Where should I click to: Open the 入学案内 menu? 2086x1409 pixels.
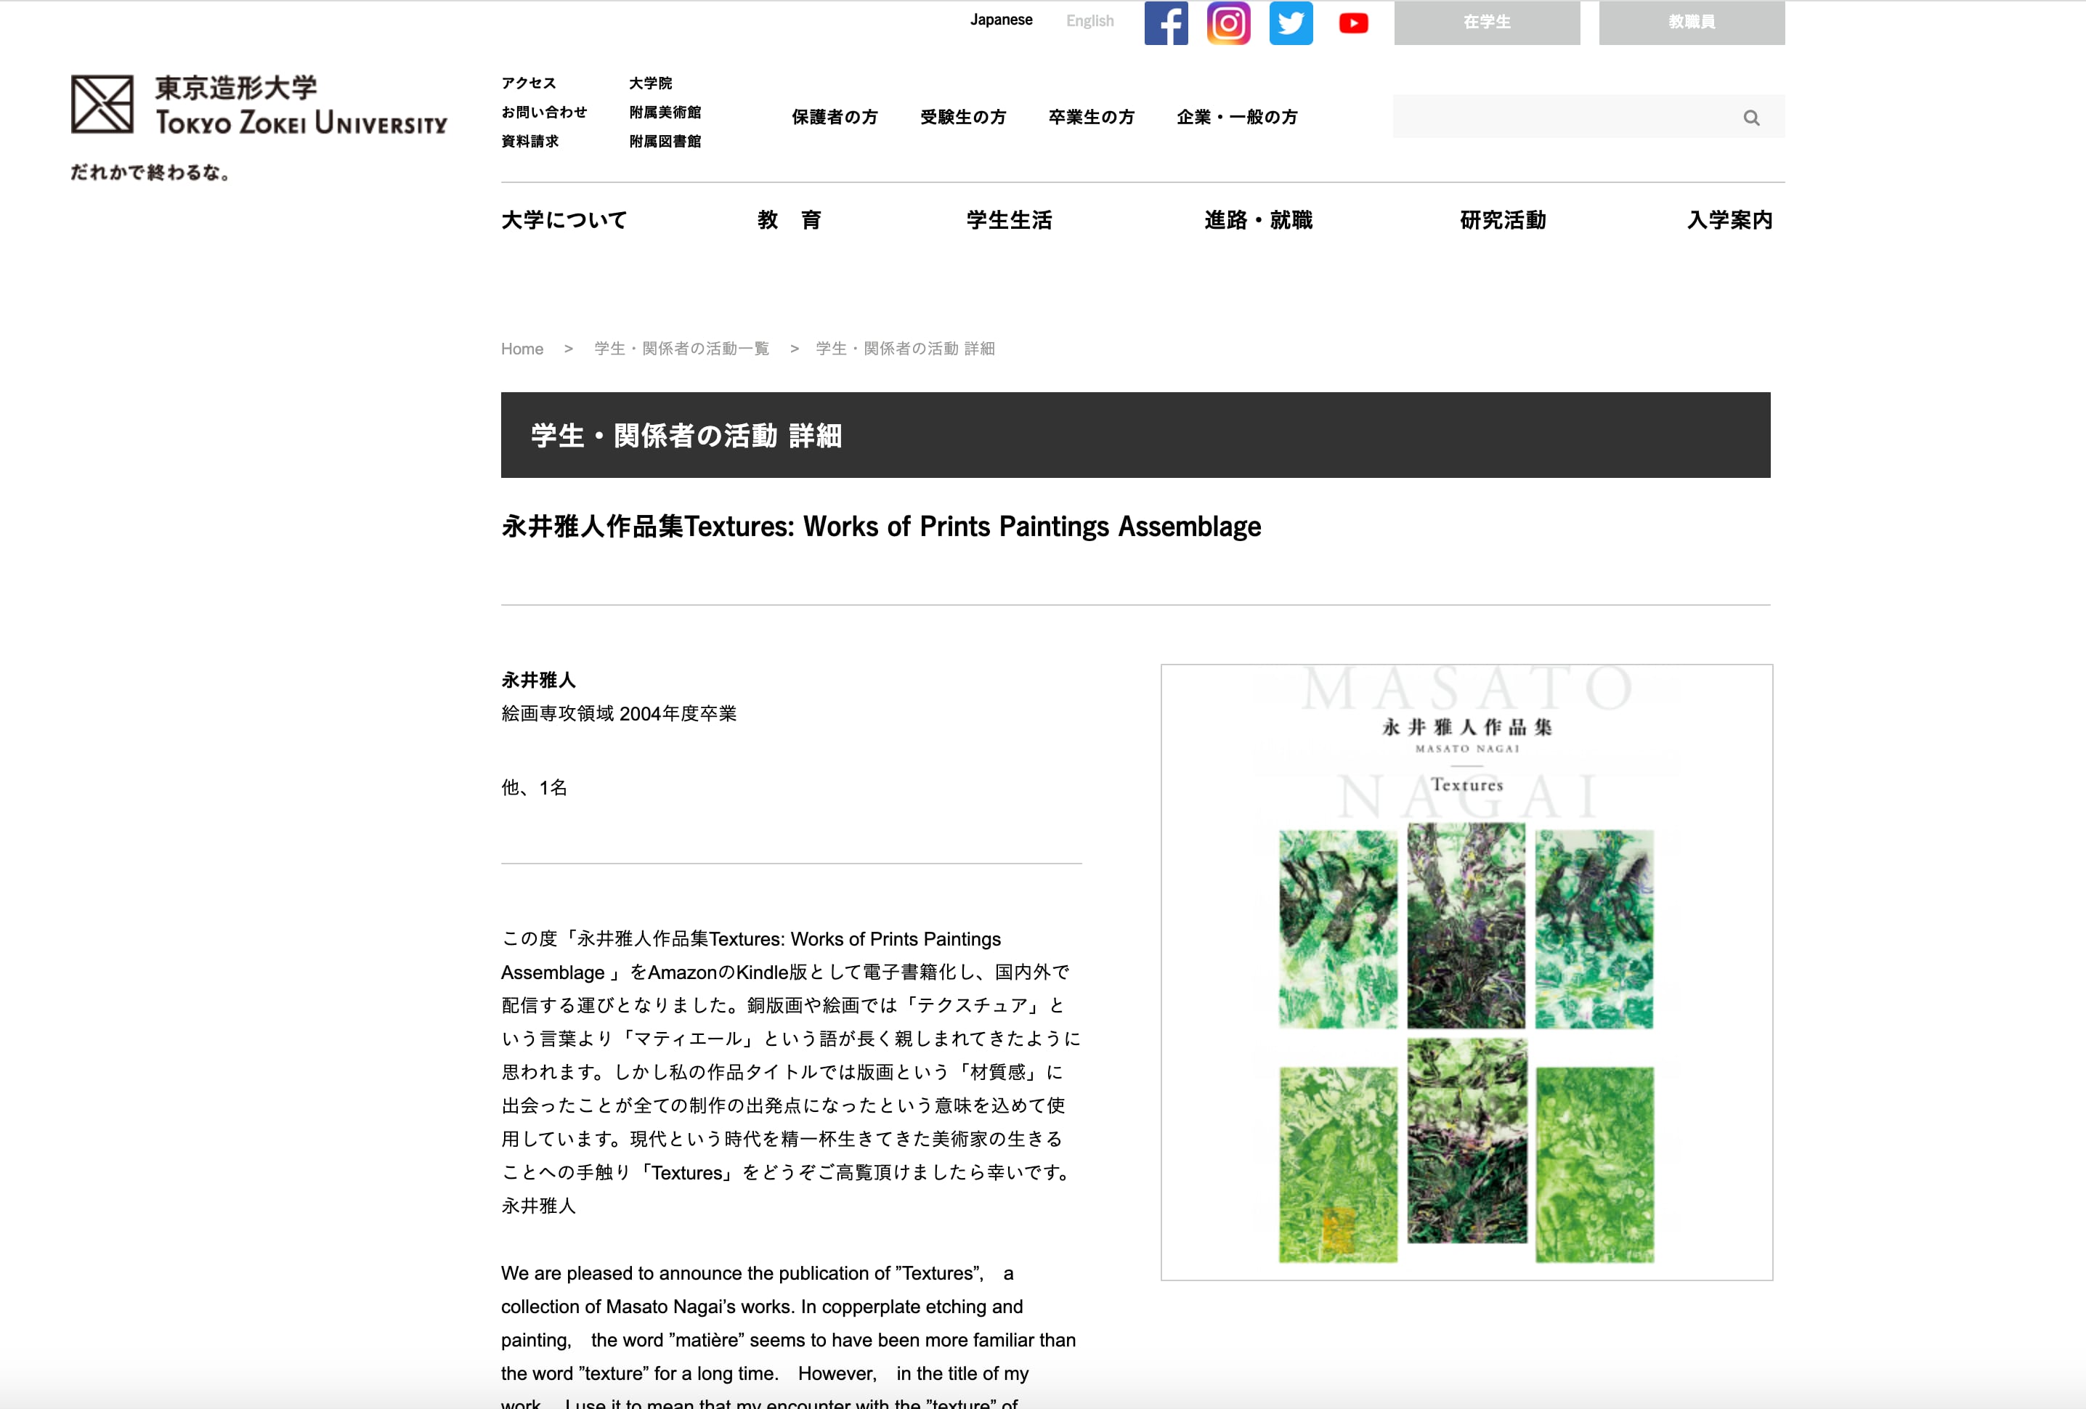tap(1729, 220)
